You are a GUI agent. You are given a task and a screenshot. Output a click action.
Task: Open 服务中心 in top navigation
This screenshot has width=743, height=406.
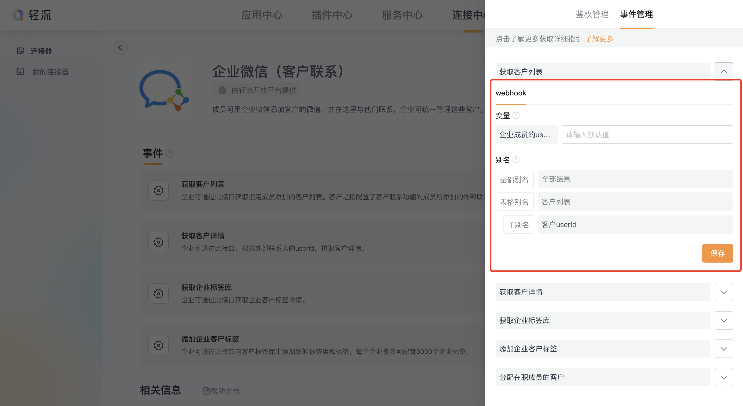pyautogui.click(x=402, y=15)
